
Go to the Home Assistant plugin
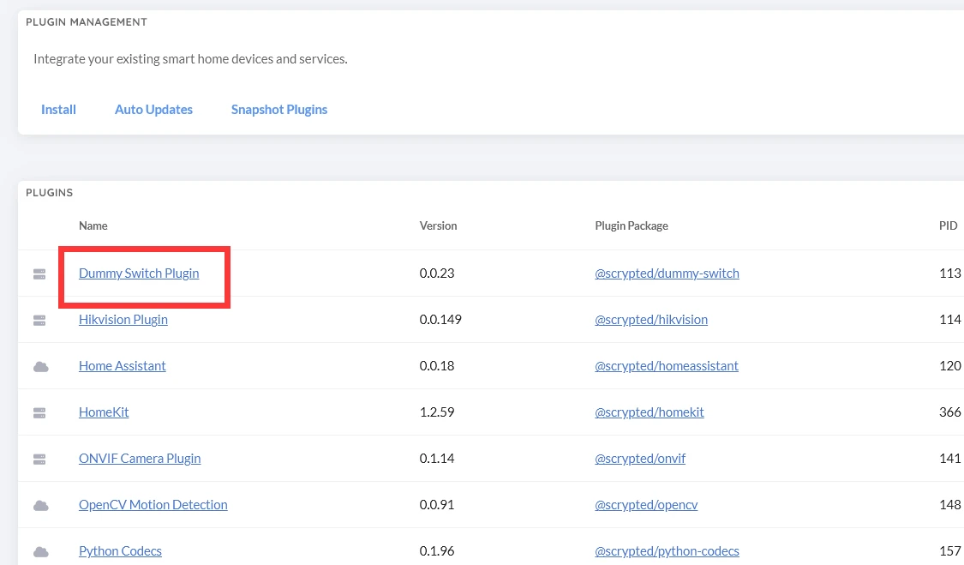[x=123, y=366]
